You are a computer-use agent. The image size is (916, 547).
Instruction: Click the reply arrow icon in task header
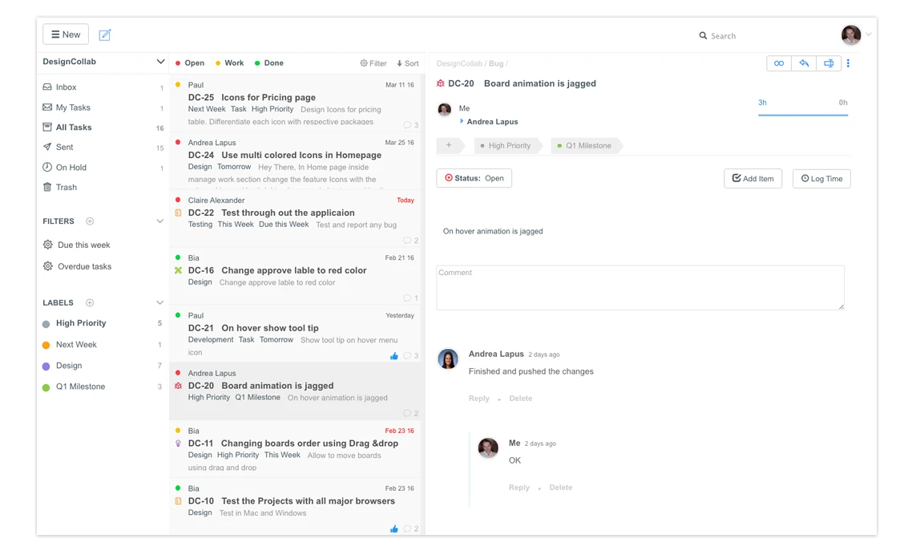click(x=804, y=63)
